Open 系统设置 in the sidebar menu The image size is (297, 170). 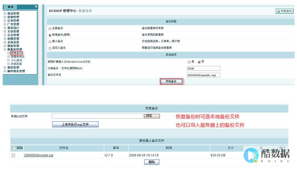click(13, 42)
